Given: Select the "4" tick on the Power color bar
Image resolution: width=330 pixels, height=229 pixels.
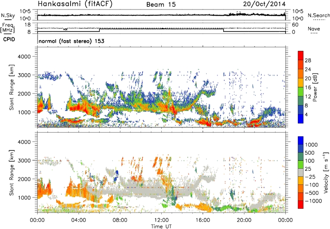Looking at the screenshot, I should click(x=306, y=114).
